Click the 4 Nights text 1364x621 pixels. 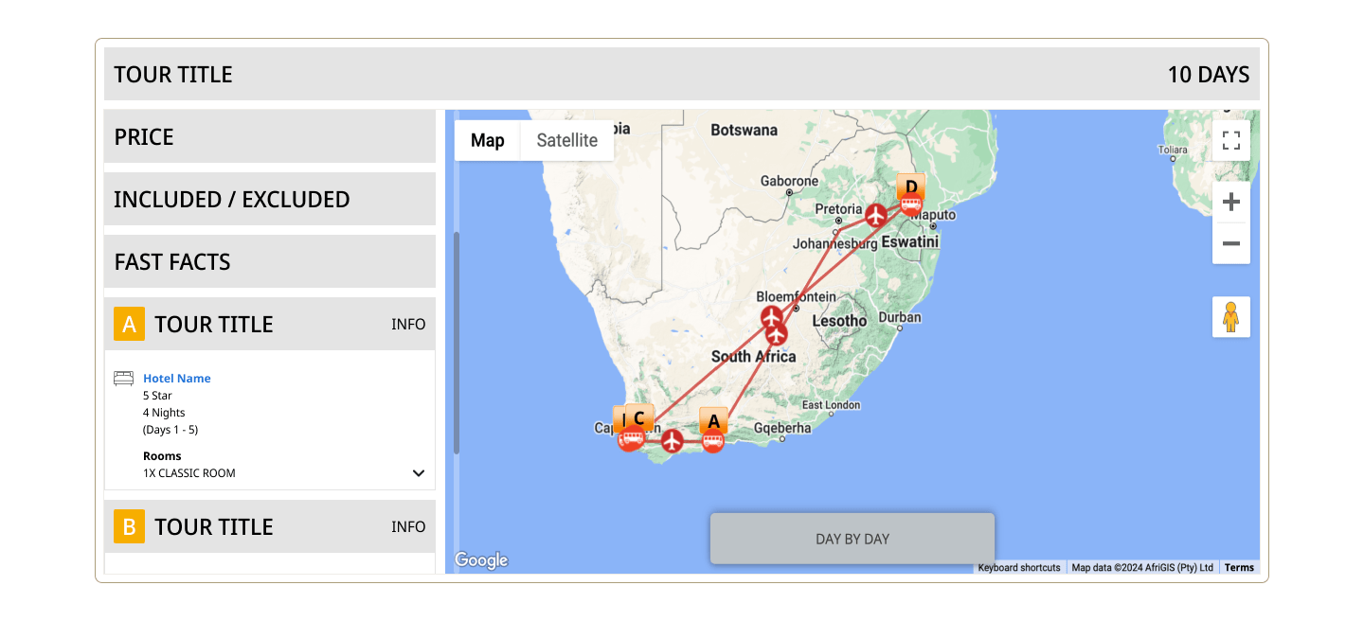click(x=164, y=413)
